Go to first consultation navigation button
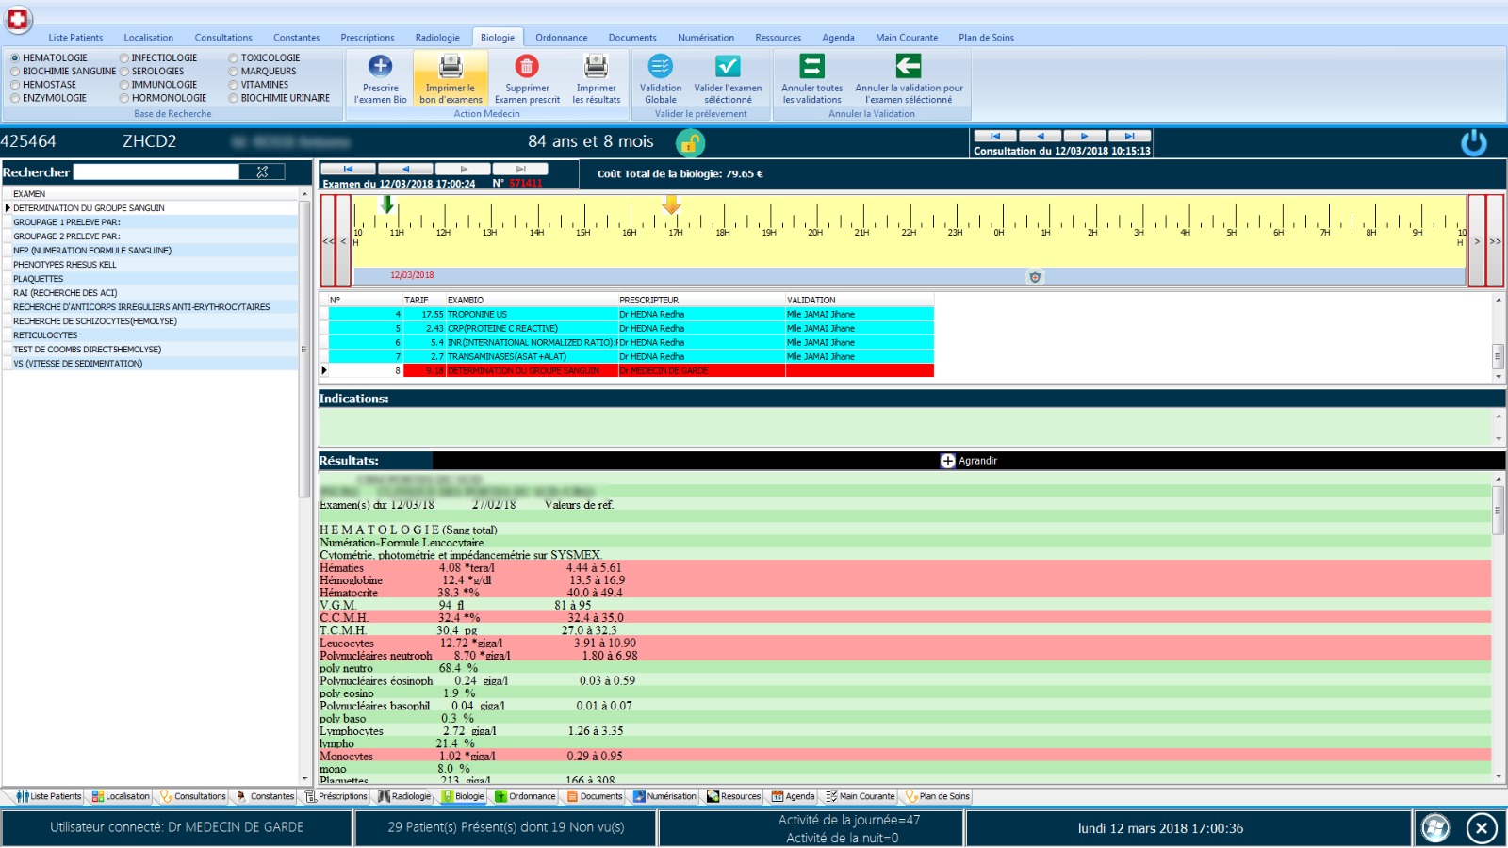This screenshot has height=848, width=1508. (995, 136)
